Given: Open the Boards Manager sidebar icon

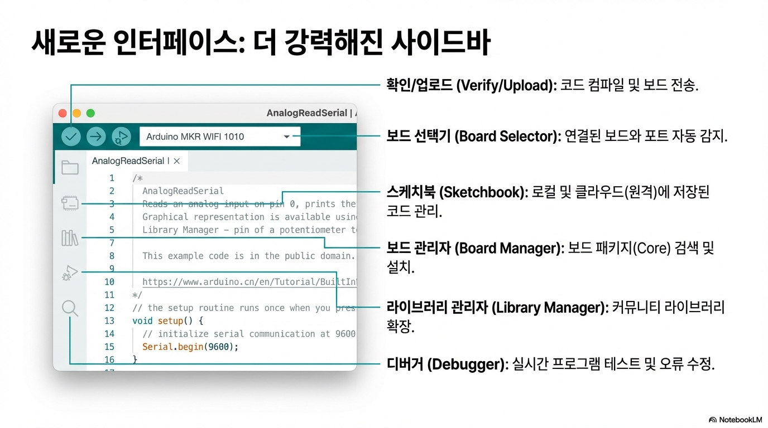Looking at the screenshot, I should click(70, 203).
